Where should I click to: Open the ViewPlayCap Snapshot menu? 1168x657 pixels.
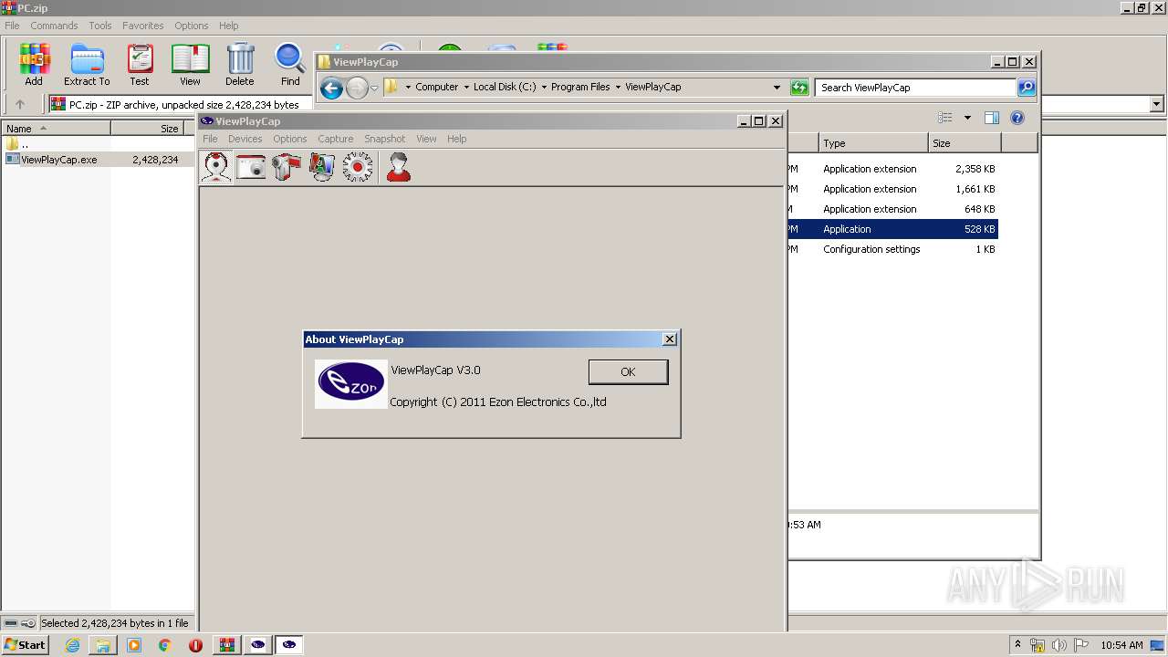(x=384, y=139)
